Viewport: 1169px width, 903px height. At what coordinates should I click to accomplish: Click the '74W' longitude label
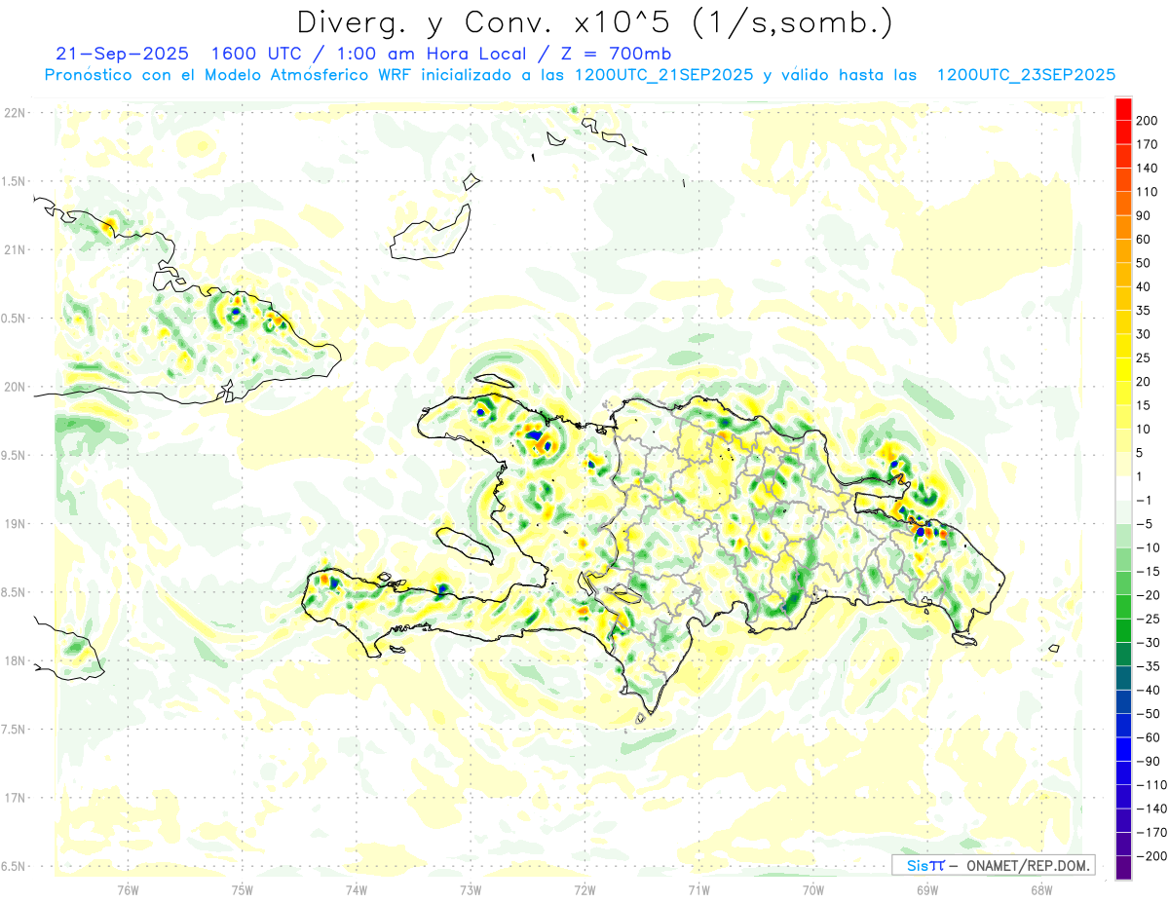click(357, 890)
